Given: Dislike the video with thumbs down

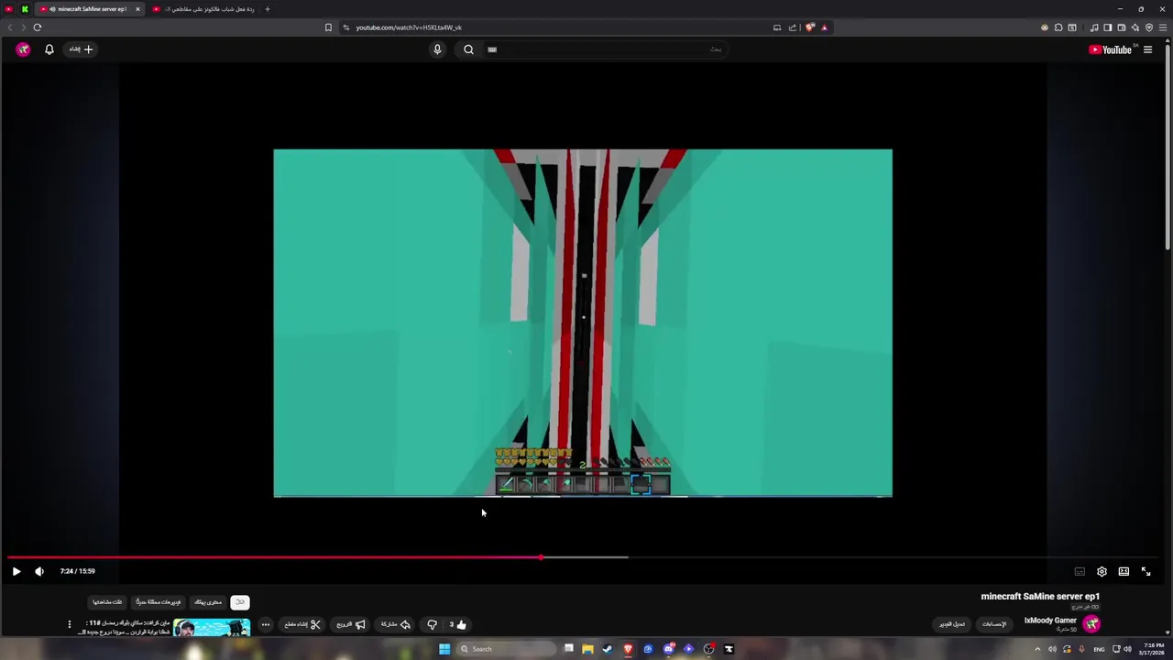Looking at the screenshot, I should click(x=432, y=624).
